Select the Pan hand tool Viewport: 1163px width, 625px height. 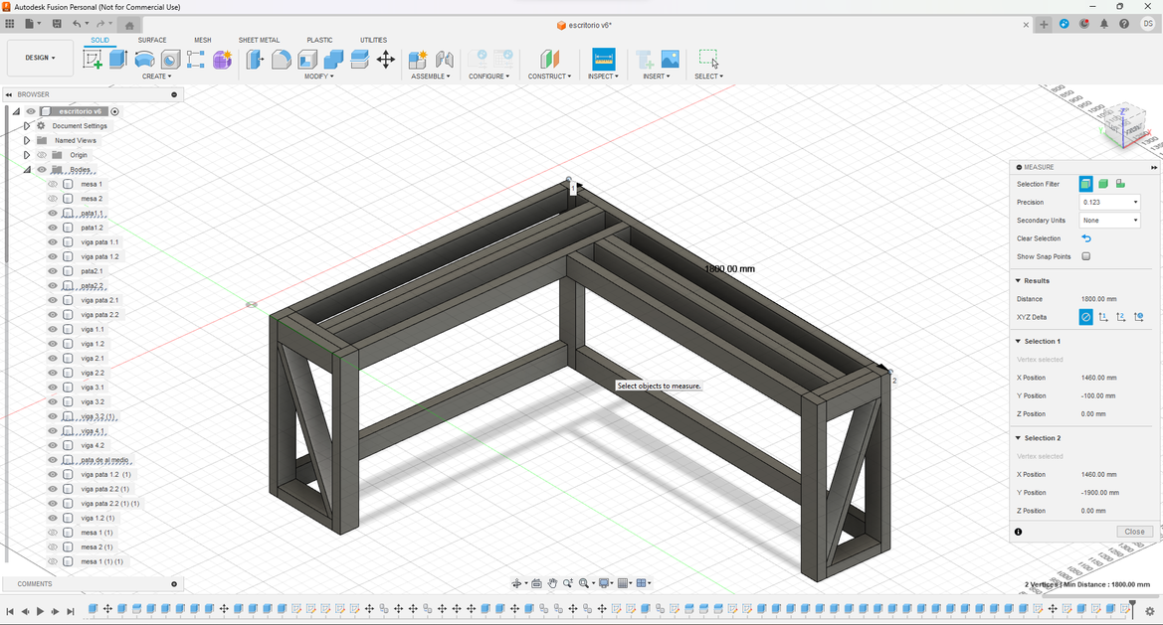pyautogui.click(x=552, y=583)
